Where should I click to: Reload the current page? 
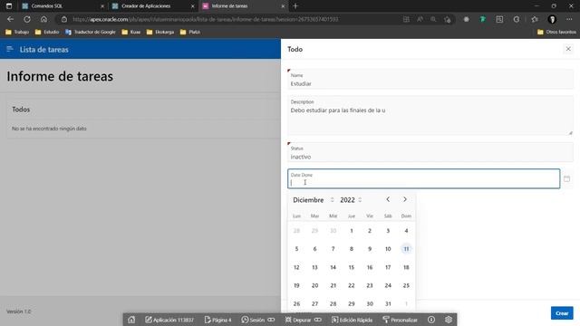coord(27,19)
